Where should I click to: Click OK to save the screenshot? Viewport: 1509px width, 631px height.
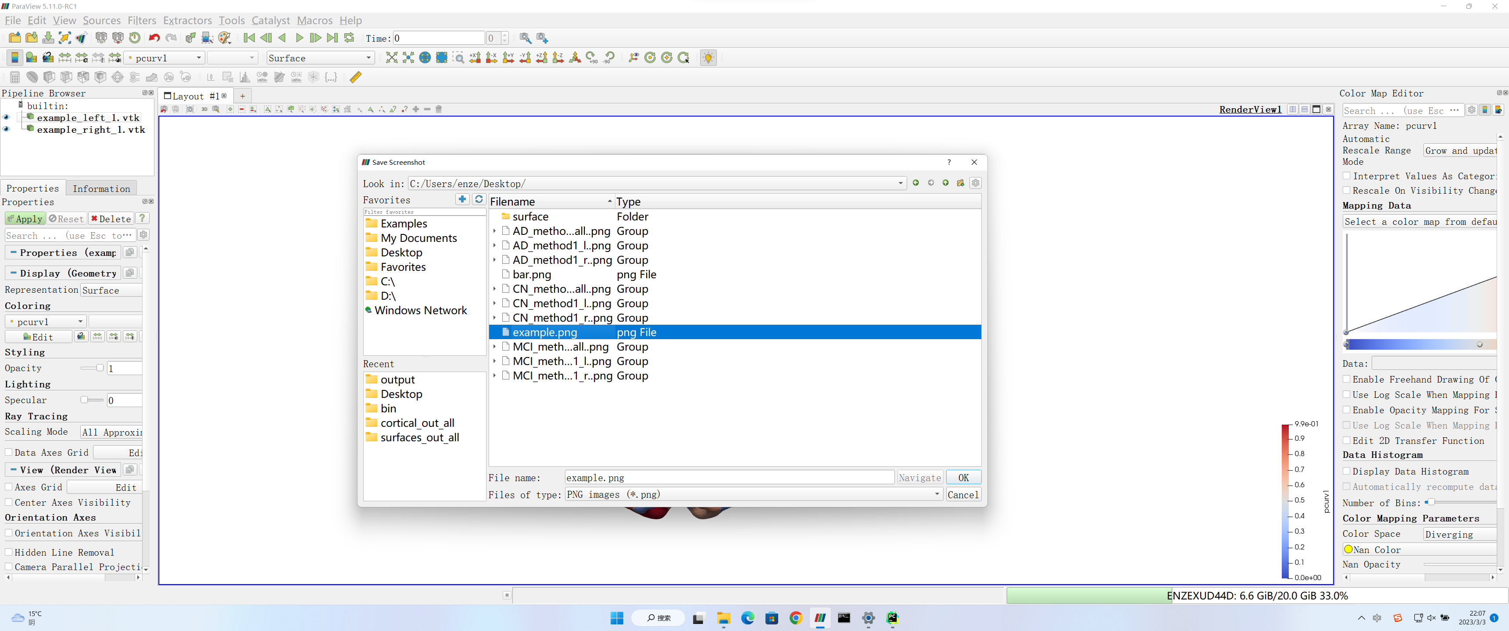coord(963,478)
